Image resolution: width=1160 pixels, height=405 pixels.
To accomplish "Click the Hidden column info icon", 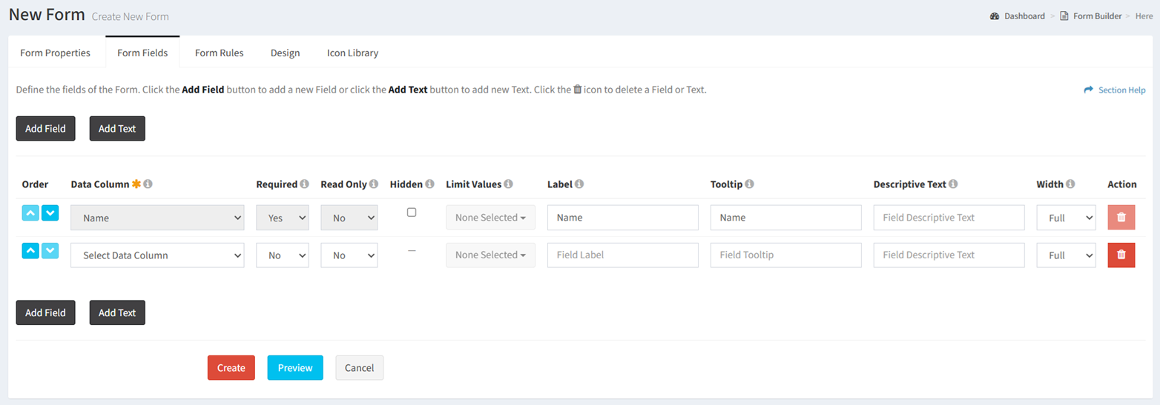I will coord(429,184).
